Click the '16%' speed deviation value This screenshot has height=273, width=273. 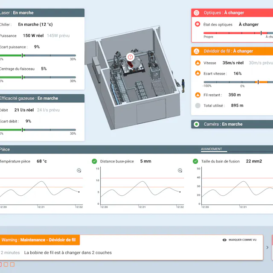(x=238, y=73)
